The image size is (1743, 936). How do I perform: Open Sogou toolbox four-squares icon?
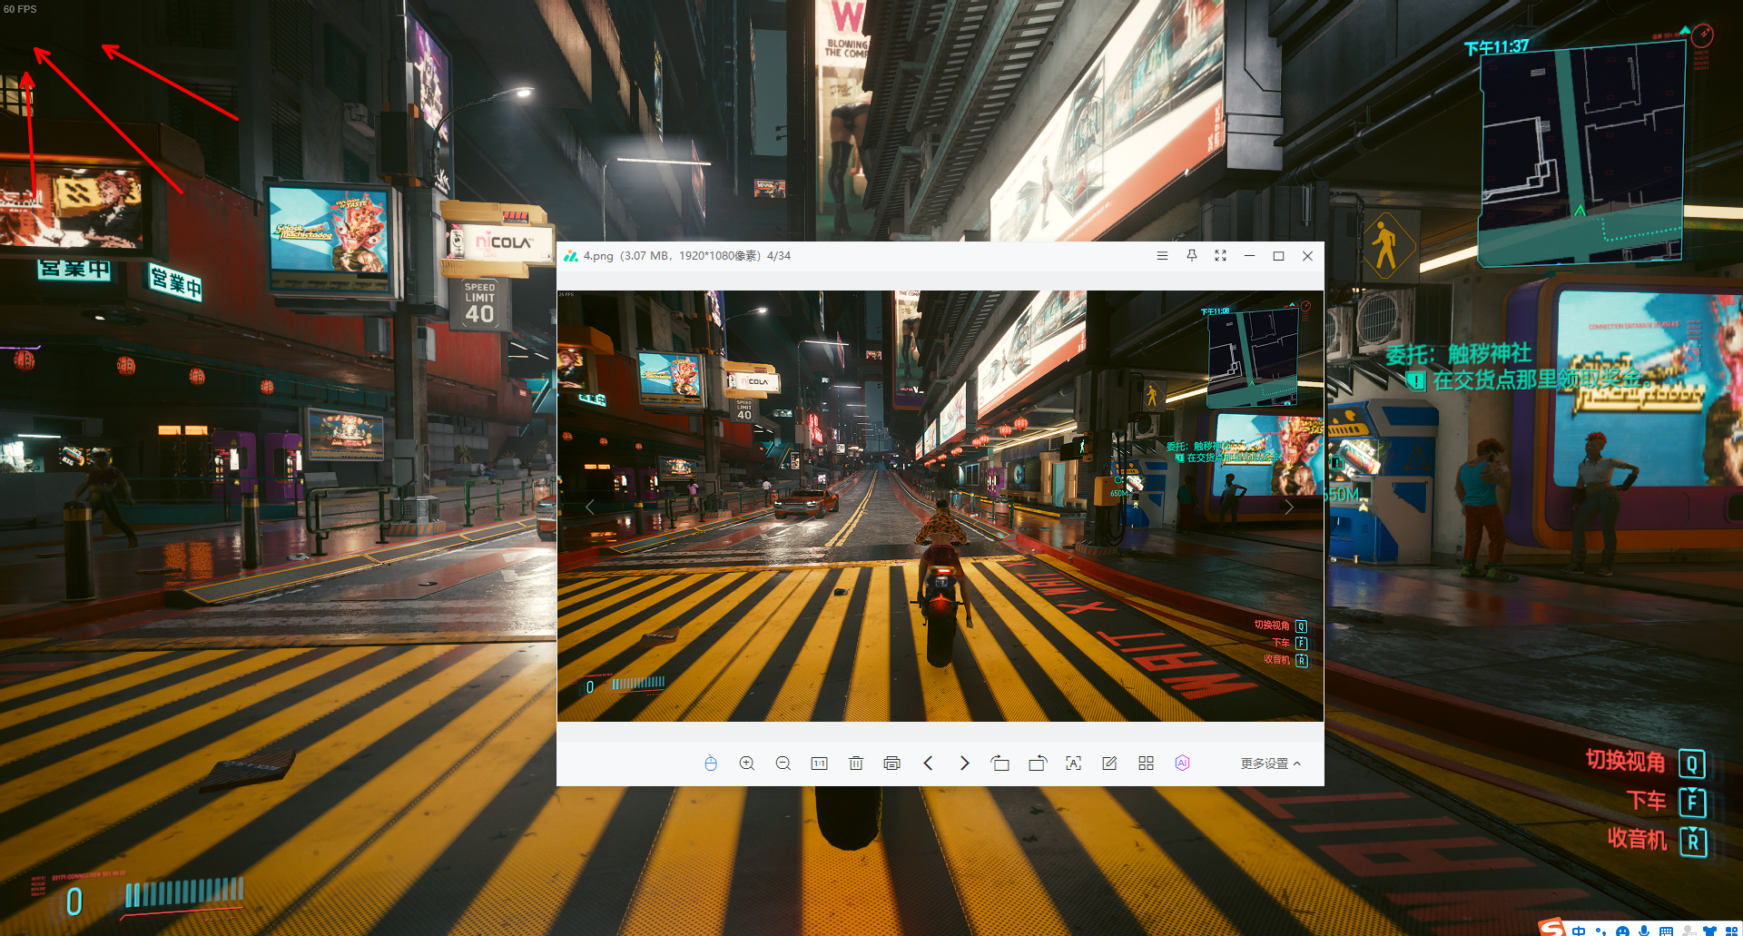point(1731,931)
